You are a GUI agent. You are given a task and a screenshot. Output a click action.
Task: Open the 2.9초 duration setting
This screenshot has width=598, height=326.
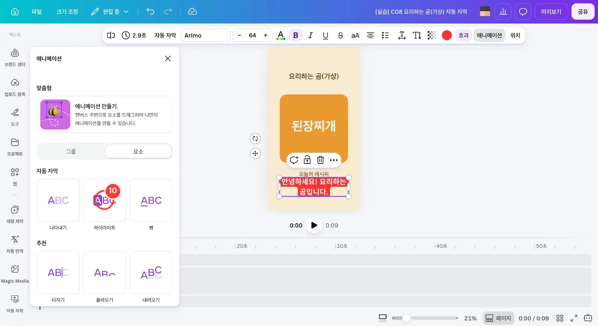click(x=134, y=35)
